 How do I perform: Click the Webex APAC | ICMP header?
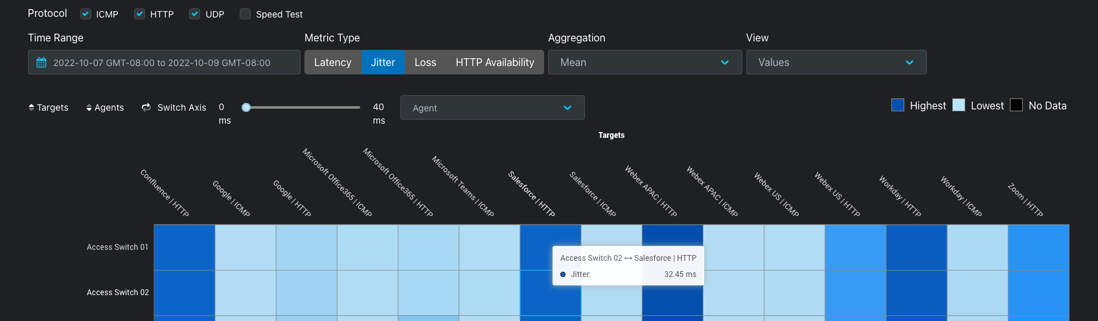(x=713, y=192)
